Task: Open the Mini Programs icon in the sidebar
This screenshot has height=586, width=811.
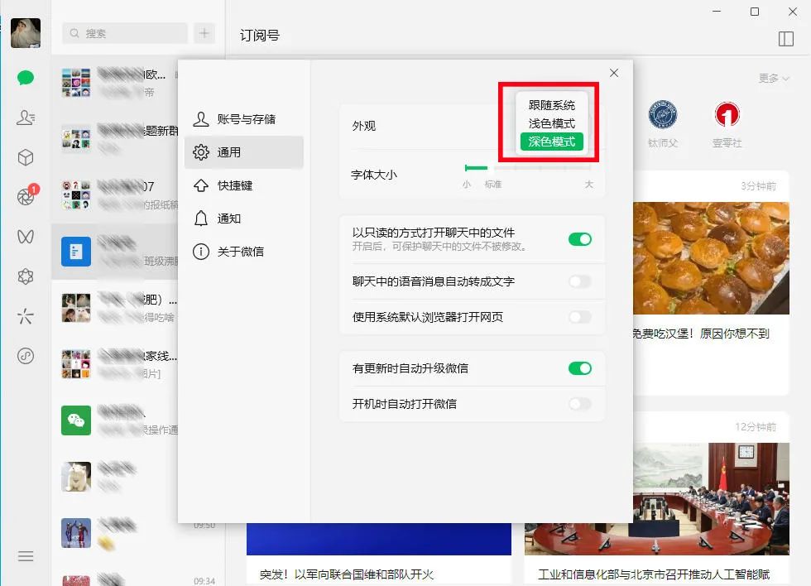Action: coord(26,356)
